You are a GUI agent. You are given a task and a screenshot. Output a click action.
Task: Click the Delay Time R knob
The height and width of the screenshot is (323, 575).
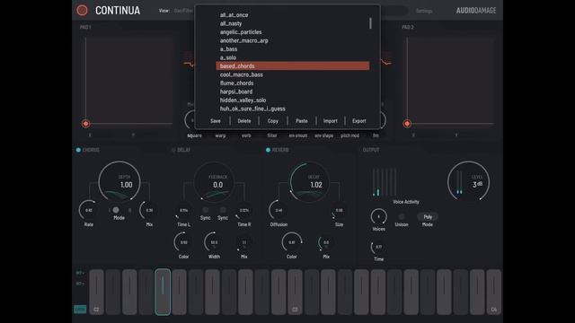click(x=243, y=210)
